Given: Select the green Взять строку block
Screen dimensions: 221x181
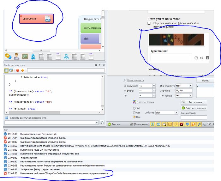Looking at the screenshot, I should [91, 28].
